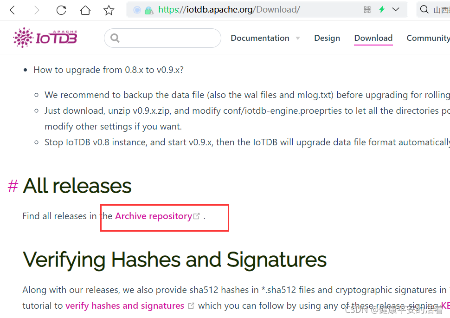Click the All releases heading
Image resolution: width=450 pixels, height=318 pixels.
pyautogui.click(x=77, y=186)
